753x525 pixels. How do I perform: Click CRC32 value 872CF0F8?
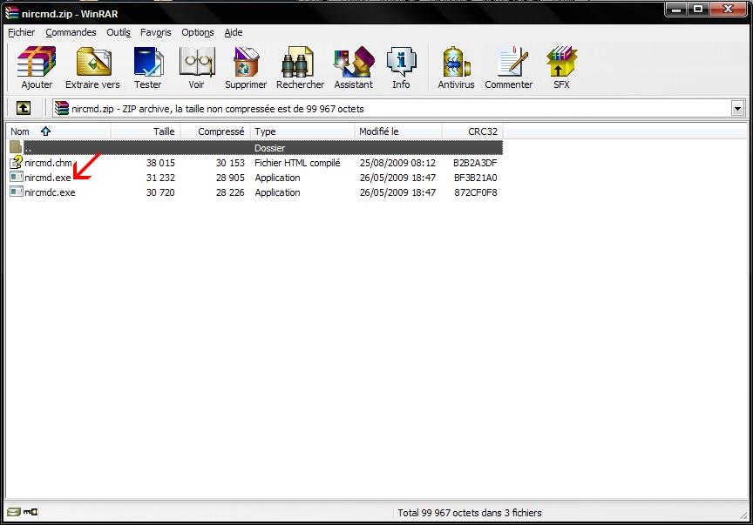pyautogui.click(x=476, y=192)
